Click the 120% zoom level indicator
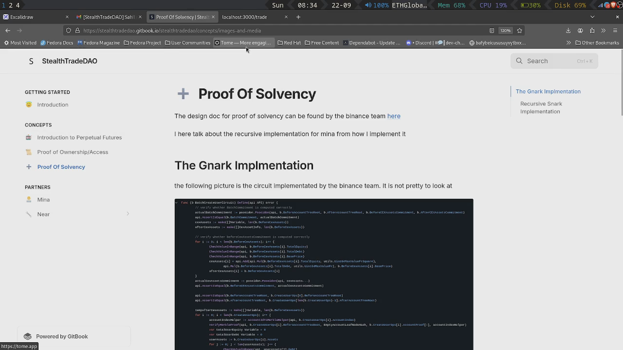 point(506,31)
